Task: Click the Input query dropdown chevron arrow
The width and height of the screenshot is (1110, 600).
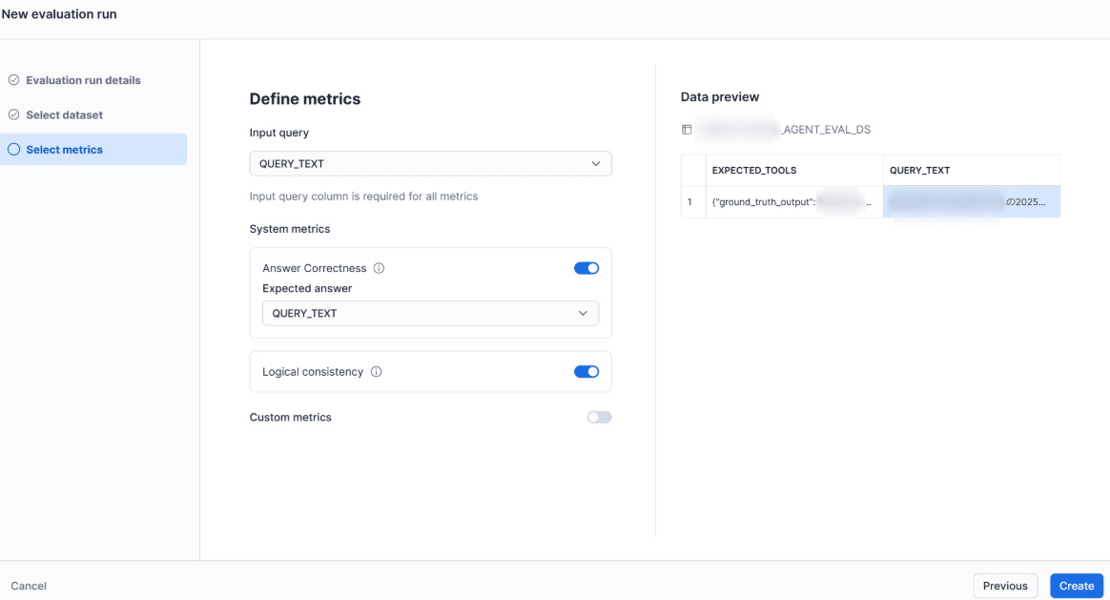Action: tap(596, 164)
